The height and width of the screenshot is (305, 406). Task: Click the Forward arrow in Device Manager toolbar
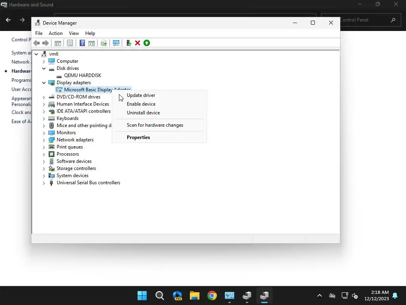(x=45, y=43)
